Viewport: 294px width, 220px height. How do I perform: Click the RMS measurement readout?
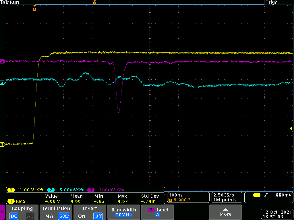tap(17, 201)
